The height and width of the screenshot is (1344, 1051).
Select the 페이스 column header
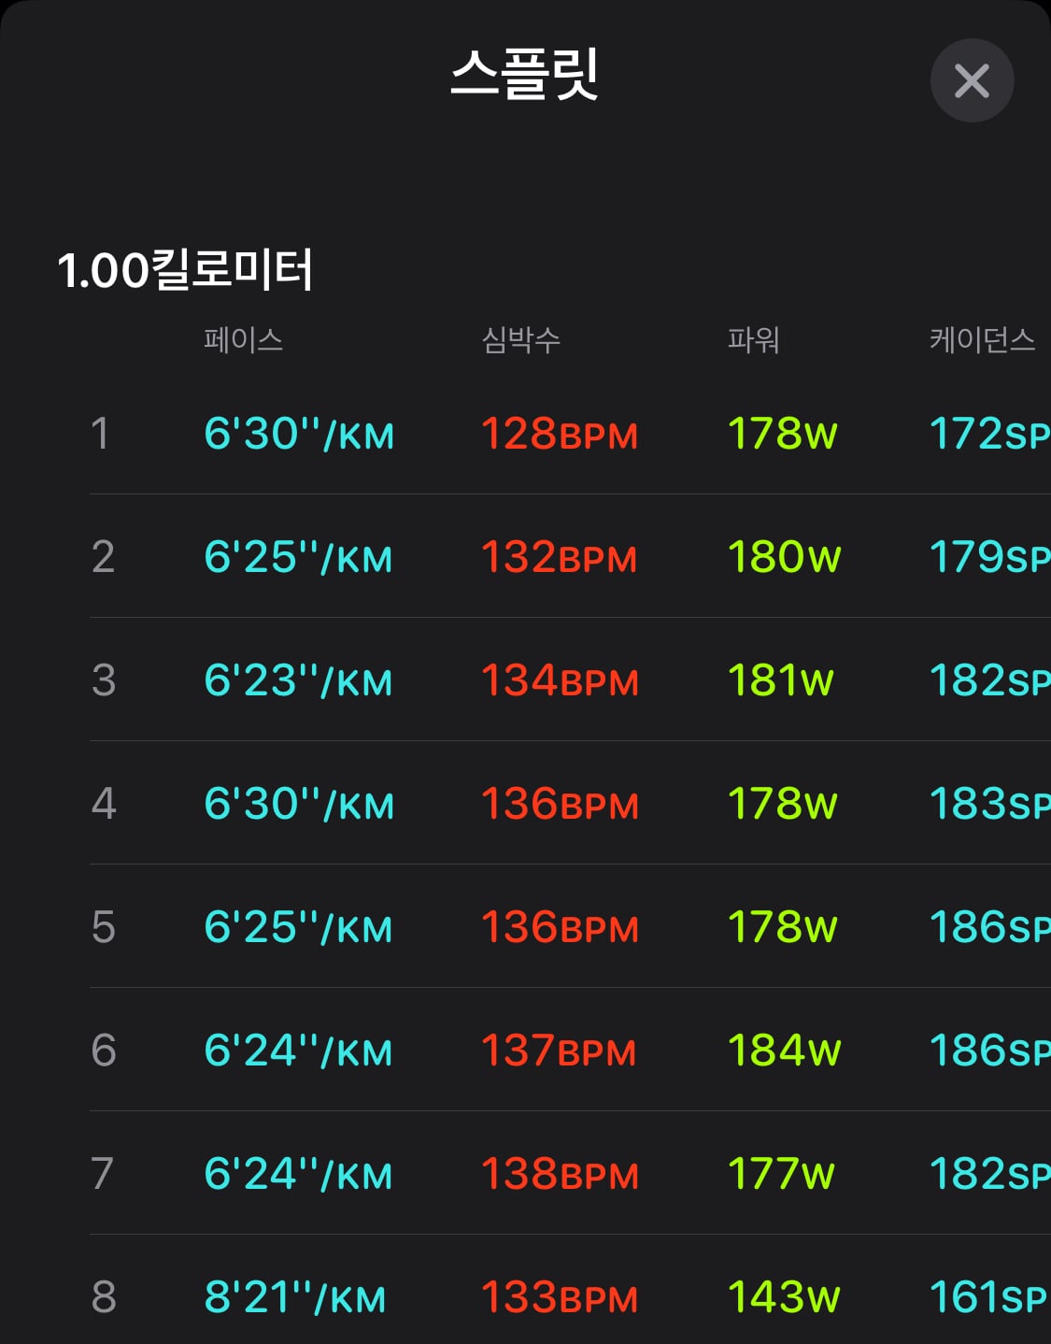tap(243, 339)
